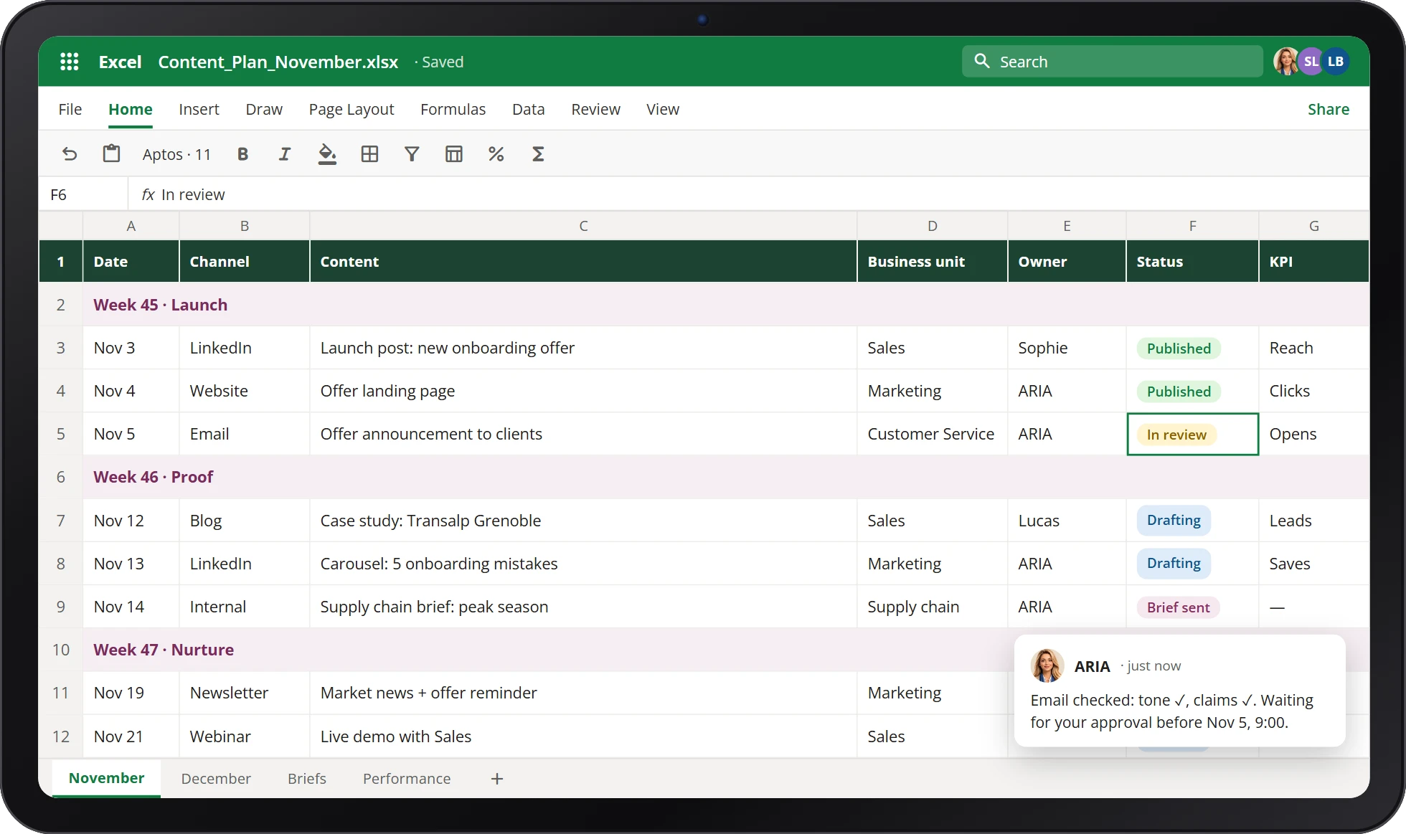Click the Content_Plan_November.xlsx file name
The image size is (1406, 834).
[x=278, y=62]
